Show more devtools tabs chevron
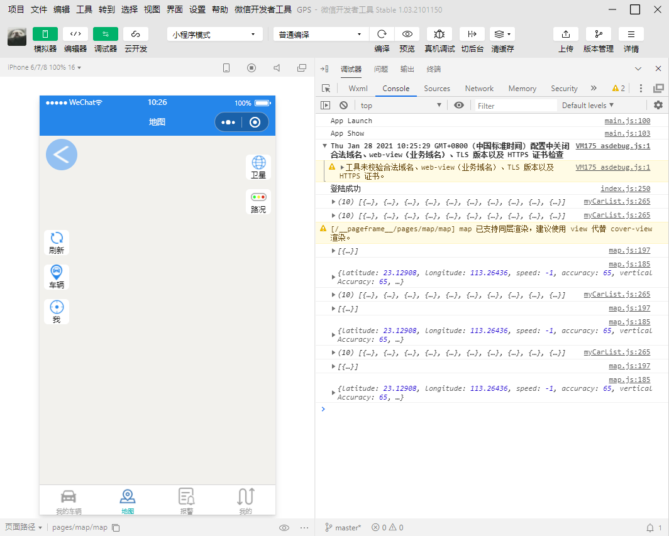669x536 pixels. (x=594, y=88)
